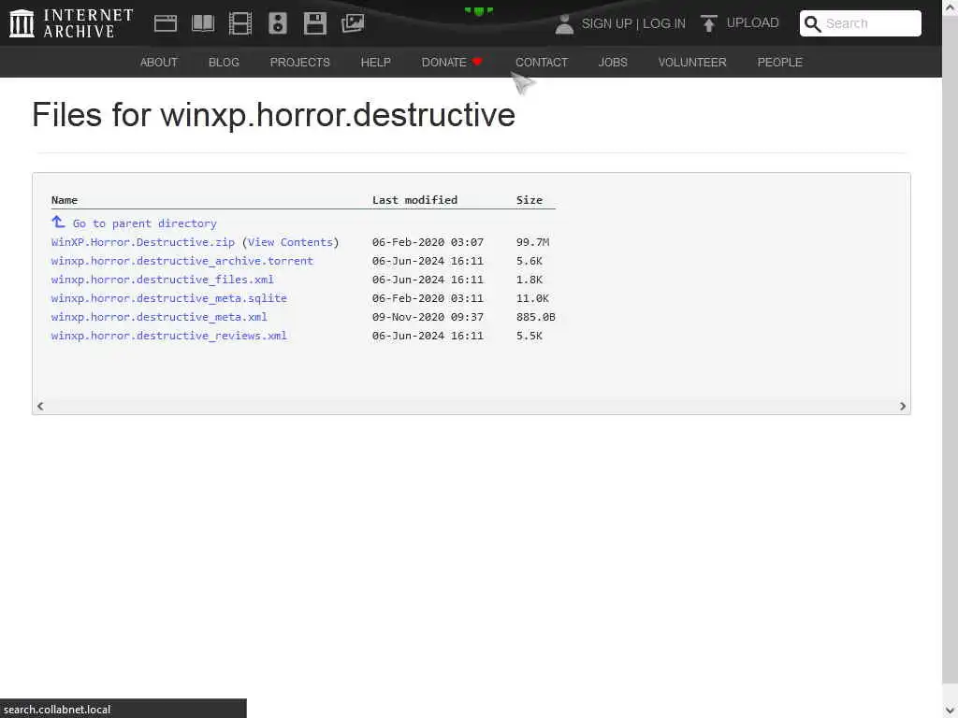The height and width of the screenshot is (718, 958).
Task: Open winxp.horror.destructive_reviews.xml
Action: 169,336
